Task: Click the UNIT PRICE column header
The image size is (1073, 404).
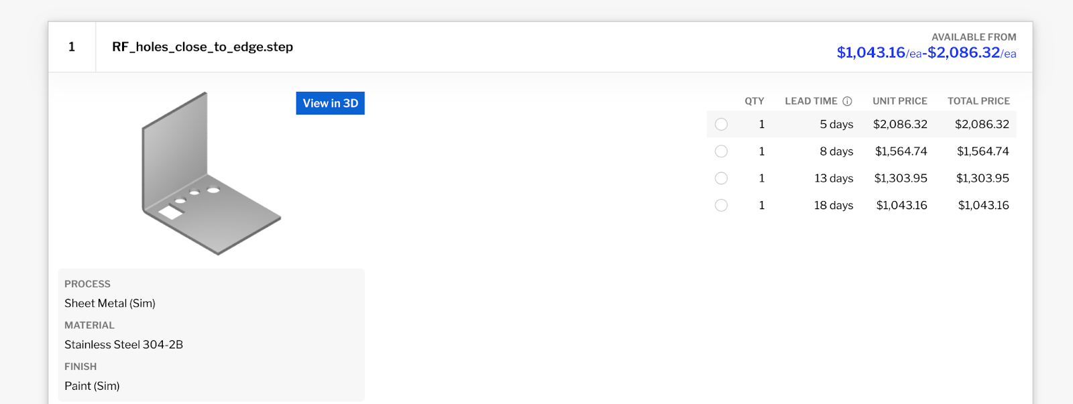Action: [x=899, y=101]
